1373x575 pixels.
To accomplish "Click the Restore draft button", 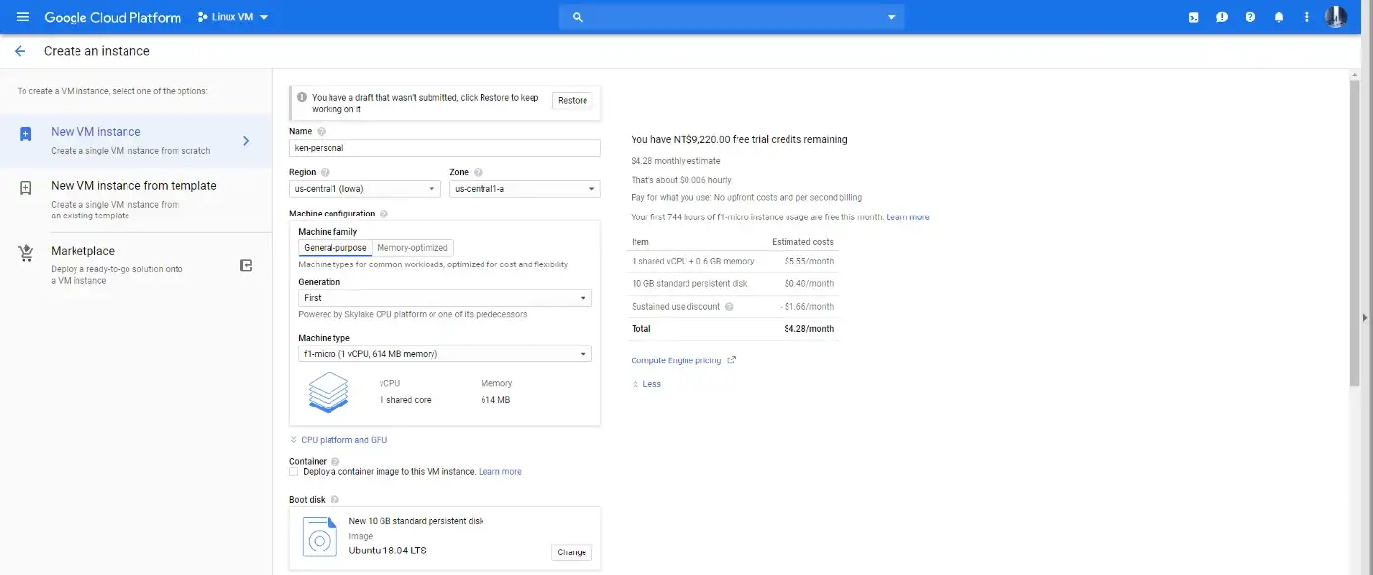I will (x=573, y=100).
